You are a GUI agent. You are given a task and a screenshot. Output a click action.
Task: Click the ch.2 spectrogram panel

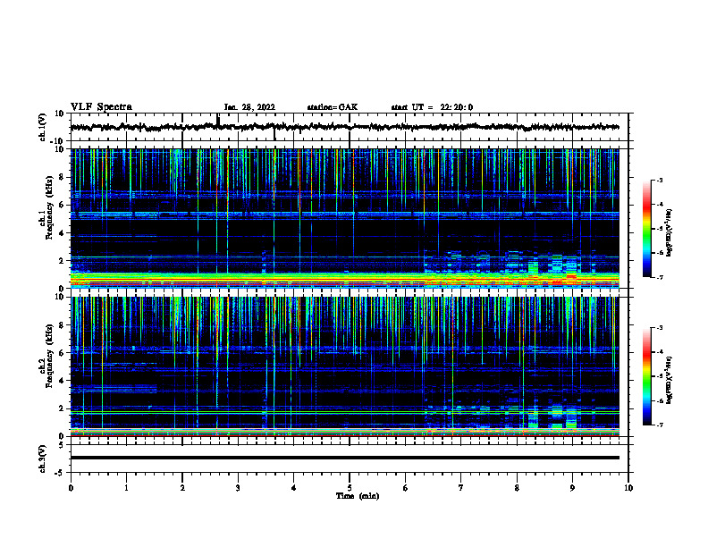coord(344,366)
